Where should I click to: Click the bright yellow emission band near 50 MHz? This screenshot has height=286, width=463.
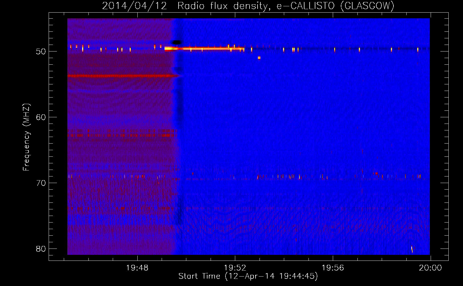(x=204, y=49)
